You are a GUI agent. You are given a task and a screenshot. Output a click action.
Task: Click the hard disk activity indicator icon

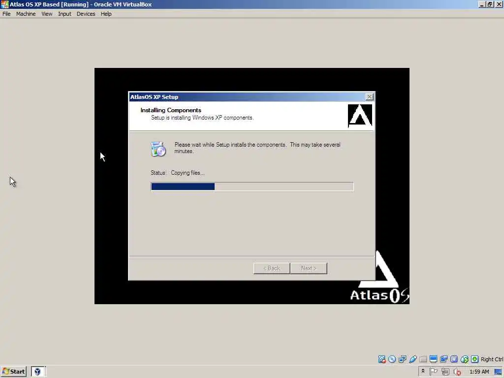click(x=381, y=359)
